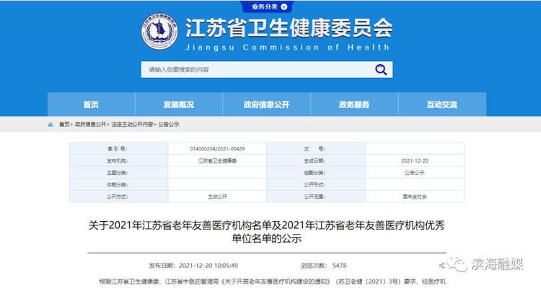Viewport: 541px width, 288px height.
Task: Click the 首页 breadcrumb link
Action: click(x=64, y=125)
